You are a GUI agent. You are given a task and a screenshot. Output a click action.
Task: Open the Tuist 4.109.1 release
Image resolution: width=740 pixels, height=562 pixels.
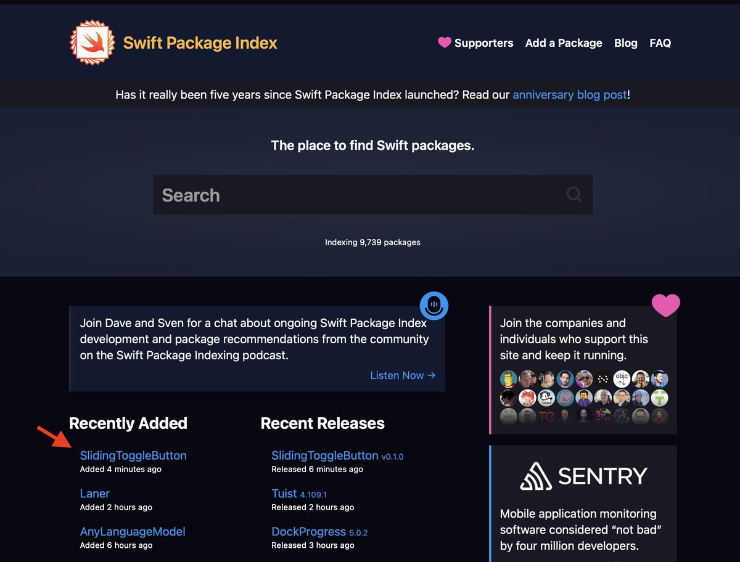[x=299, y=494]
